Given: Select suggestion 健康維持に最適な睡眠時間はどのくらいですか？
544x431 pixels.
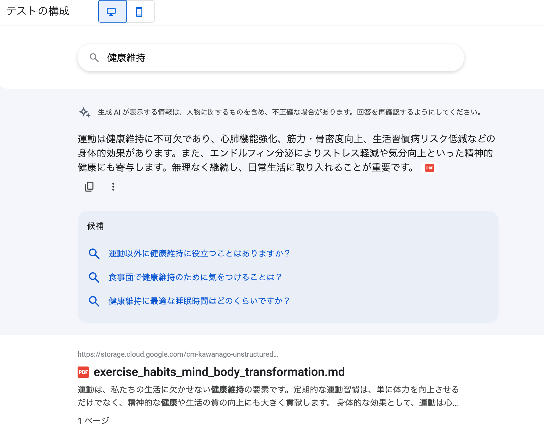Looking at the screenshot, I should pyautogui.click(x=199, y=301).
